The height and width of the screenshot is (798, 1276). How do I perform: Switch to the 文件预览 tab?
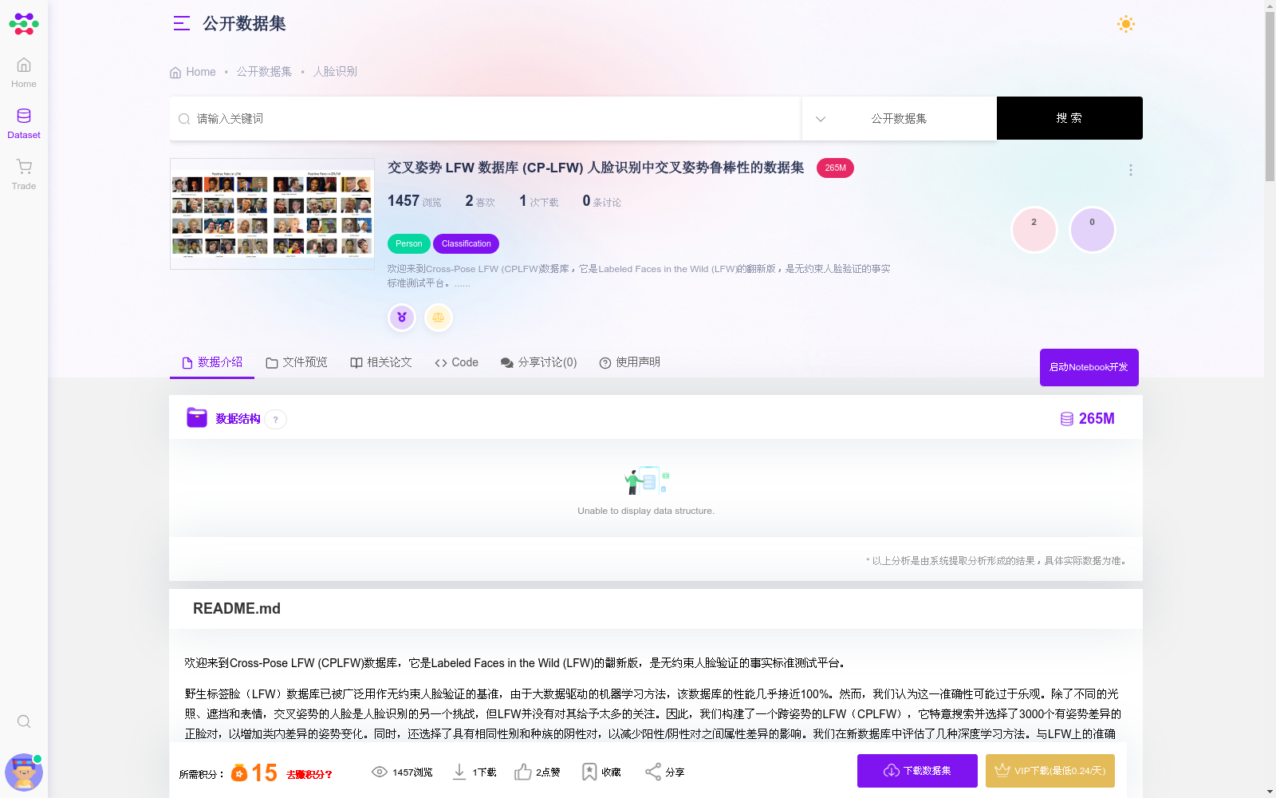pos(297,362)
